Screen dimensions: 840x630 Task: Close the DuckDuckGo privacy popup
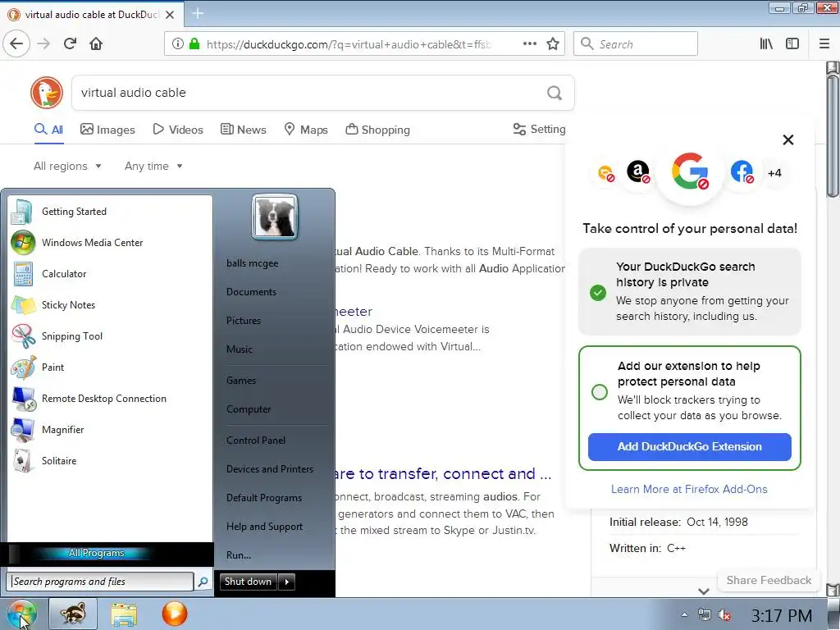click(788, 139)
